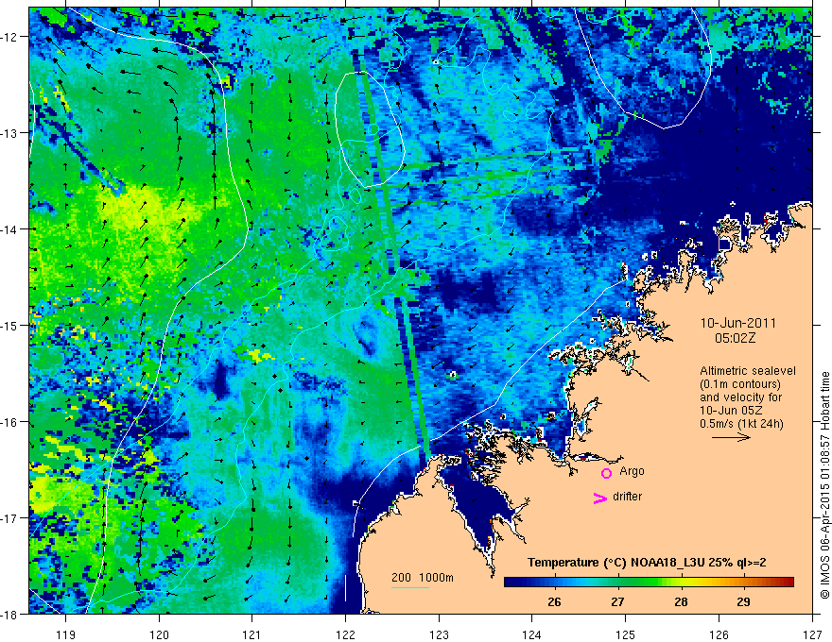This screenshot has width=832, height=642.
Task: Click the 119 longitude axis label
Action: pyautogui.click(x=66, y=634)
